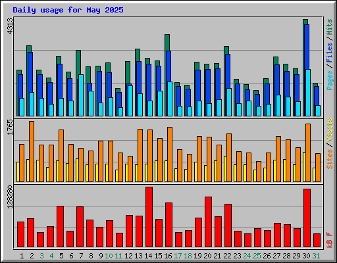Click the tallest red KB bar for day 14

pos(149,217)
